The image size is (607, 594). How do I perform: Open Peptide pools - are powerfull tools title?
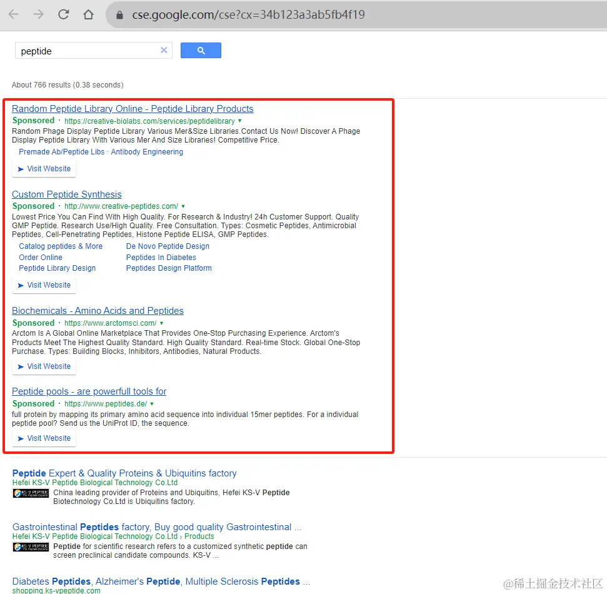point(89,391)
